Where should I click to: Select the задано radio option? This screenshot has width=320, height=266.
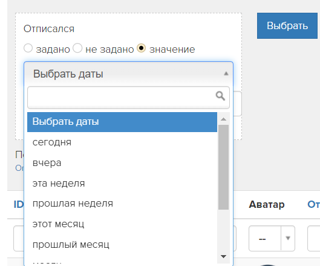pos(28,48)
